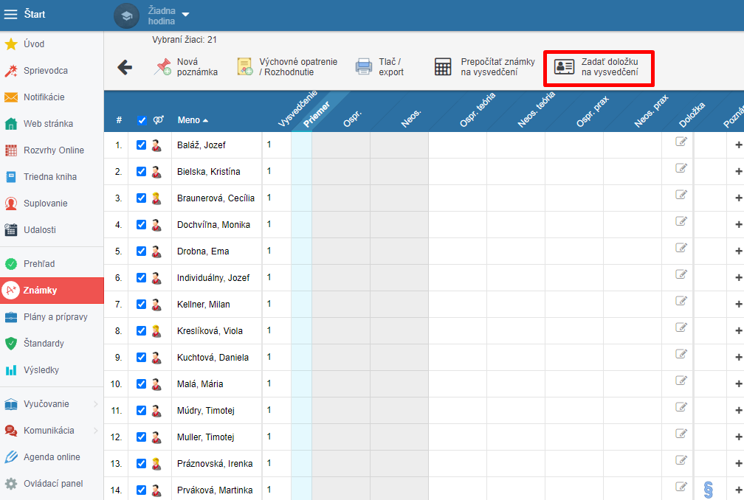Uncheck Baláž, Jozef checkbox
Image resolution: width=744 pixels, height=500 pixels.
click(x=142, y=145)
